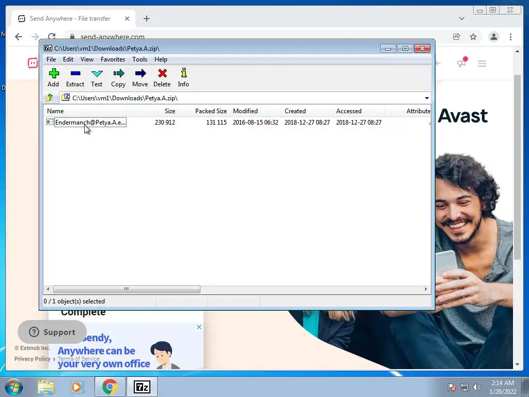Open the Info toolbar icon
Screen dimensions: 529x397
pyautogui.click(x=183, y=78)
